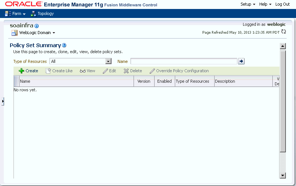Sort by the Enabled column header

[x=165, y=81]
